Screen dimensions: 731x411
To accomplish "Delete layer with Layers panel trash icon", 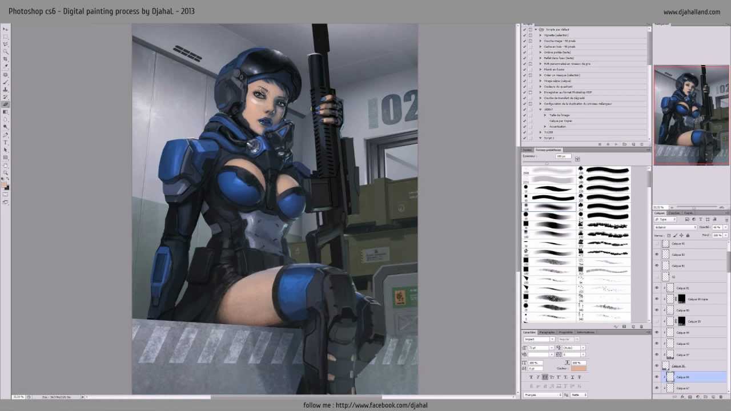I will 721,396.
